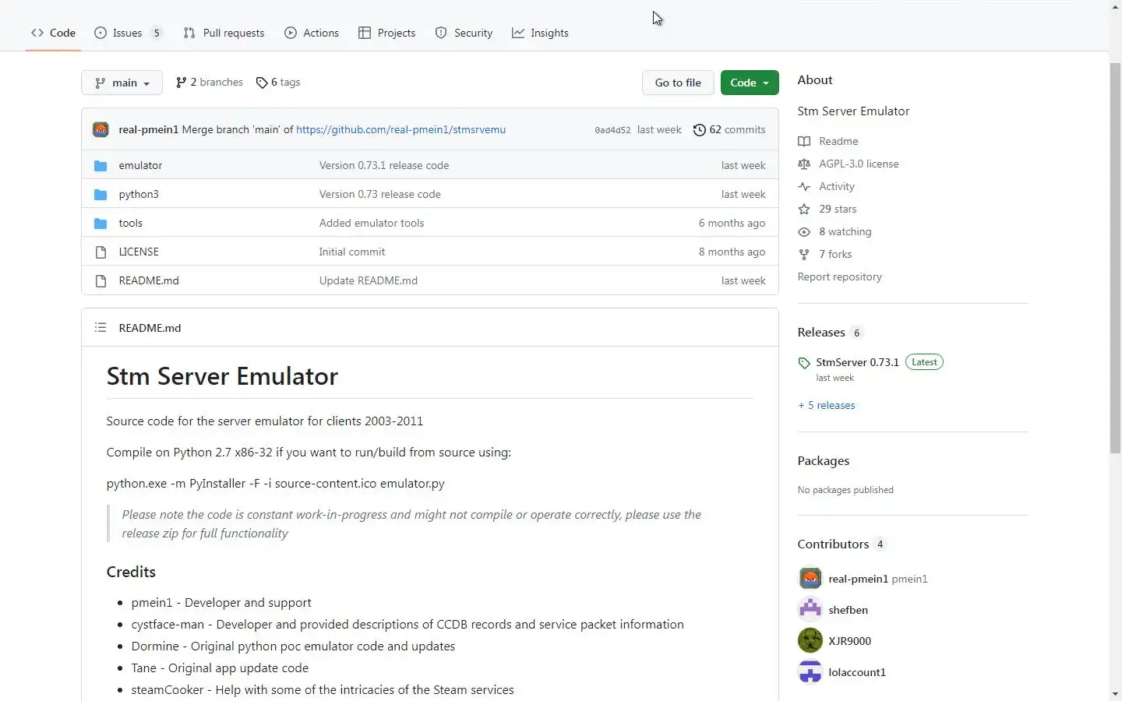Show the + 5 releases link

click(826, 405)
